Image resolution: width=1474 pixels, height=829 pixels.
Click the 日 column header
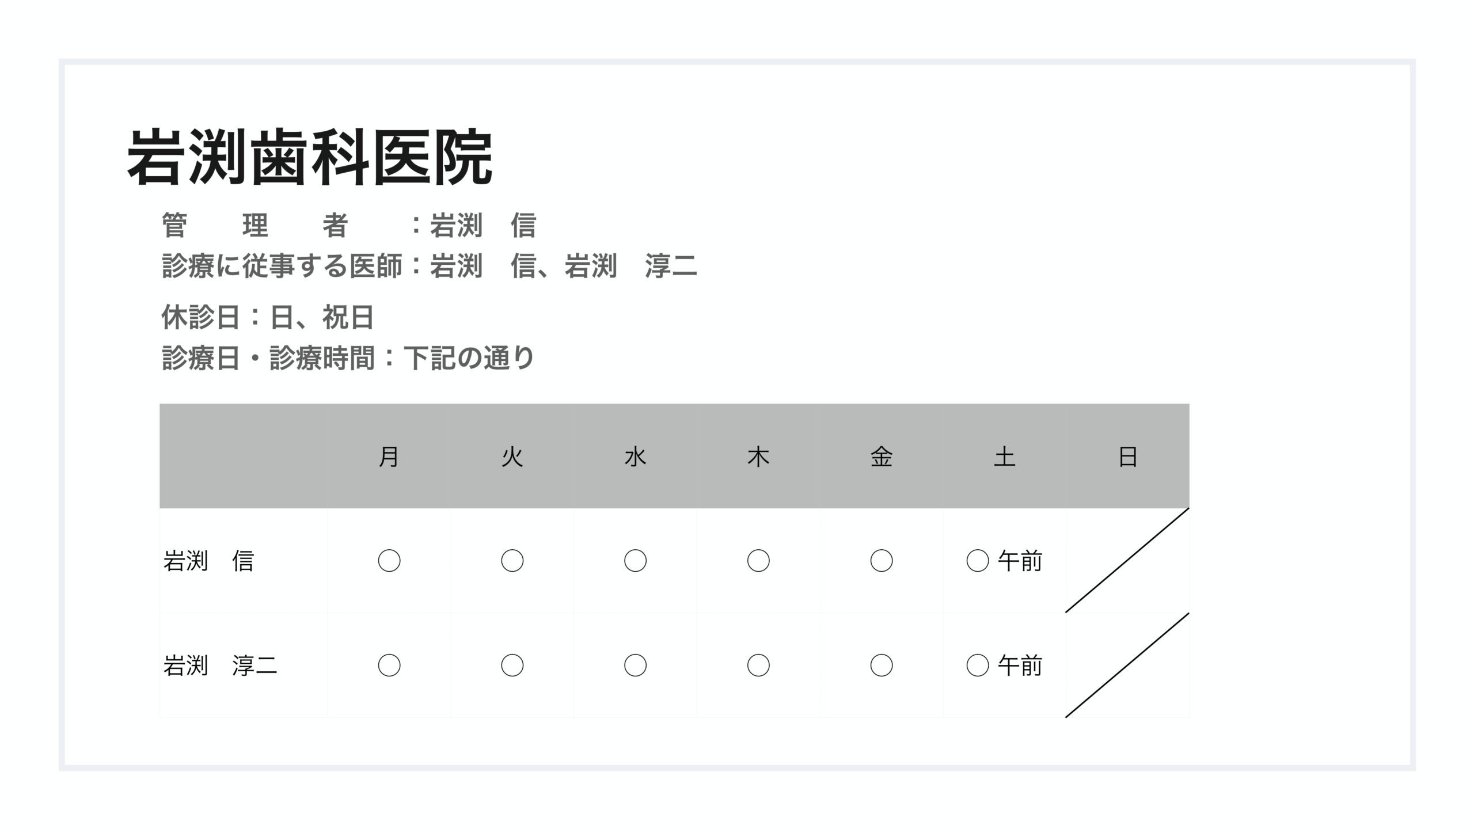[x=1127, y=457]
